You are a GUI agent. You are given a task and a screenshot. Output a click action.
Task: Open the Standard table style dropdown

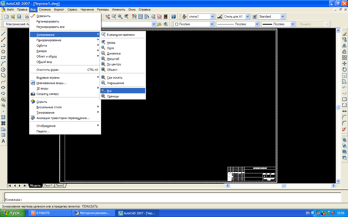(x=272, y=17)
